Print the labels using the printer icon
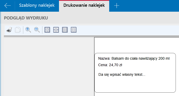 coord(9,30)
